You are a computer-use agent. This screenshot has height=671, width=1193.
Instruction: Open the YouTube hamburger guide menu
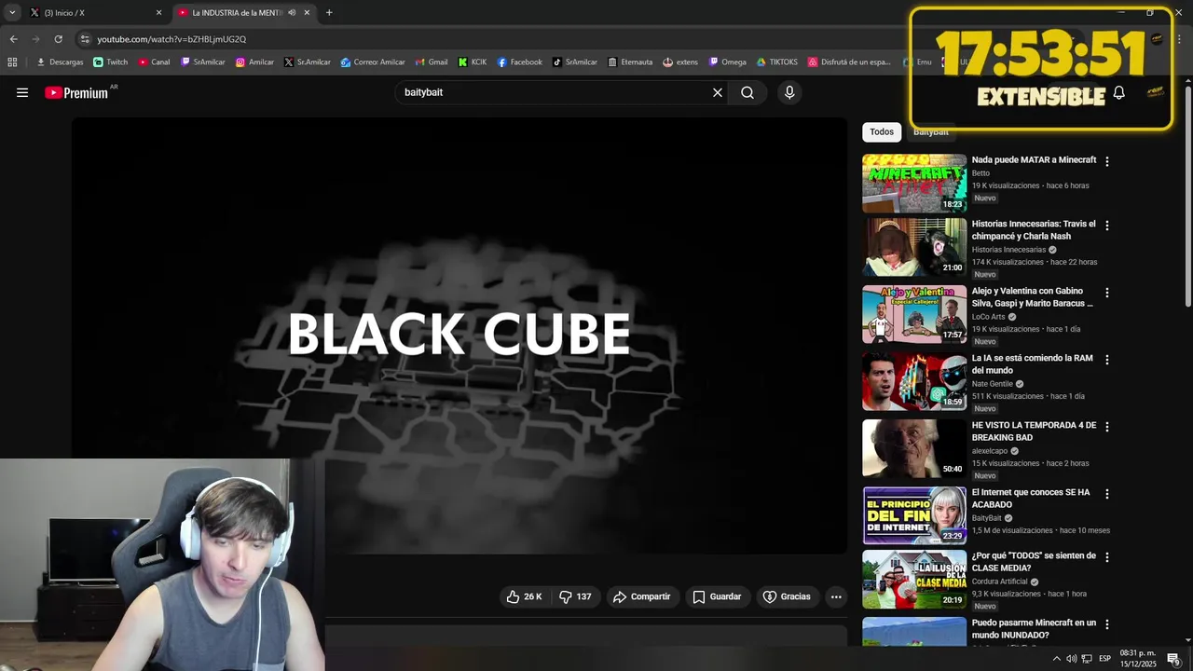point(22,92)
